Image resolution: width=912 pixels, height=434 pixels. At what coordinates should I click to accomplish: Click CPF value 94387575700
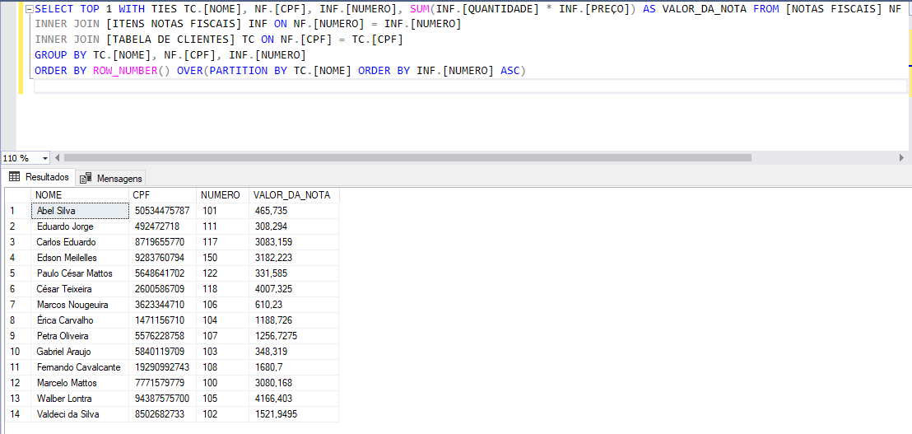point(162,399)
